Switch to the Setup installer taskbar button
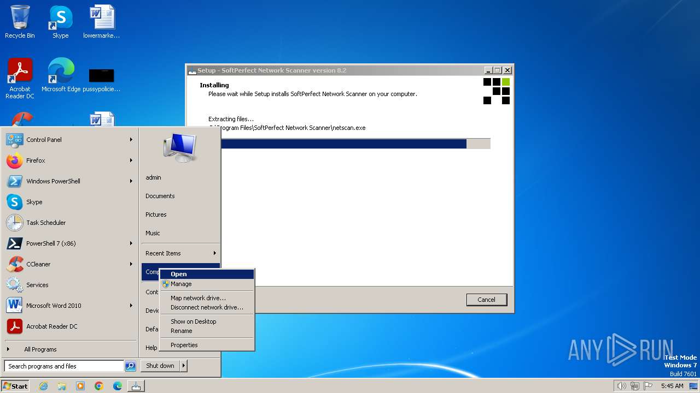The image size is (700, 393). coord(136,386)
